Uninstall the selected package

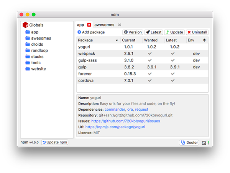(x=197, y=32)
